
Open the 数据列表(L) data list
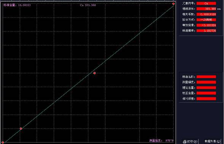tap(213, 141)
